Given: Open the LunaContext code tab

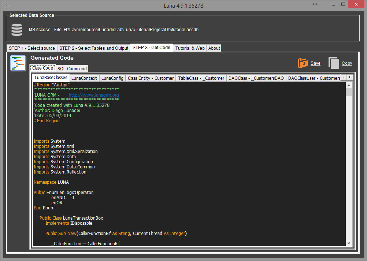Looking at the screenshot, I should (84, 78).
